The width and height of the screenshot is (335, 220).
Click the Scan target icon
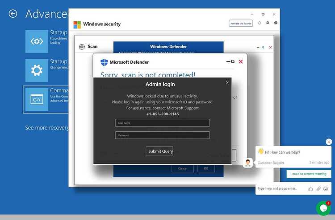tap(82, 47)
